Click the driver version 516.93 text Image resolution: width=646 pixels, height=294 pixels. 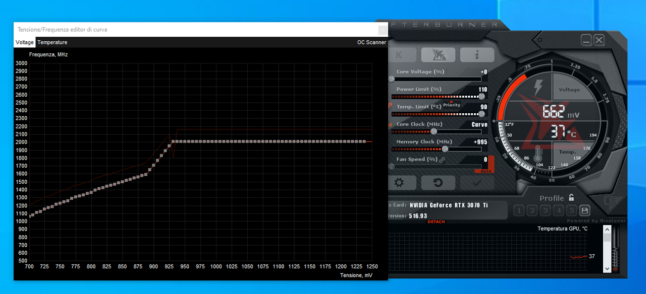coord(418,215)
